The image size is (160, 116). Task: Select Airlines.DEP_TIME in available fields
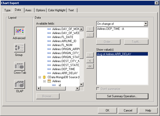(x=63, y=69)
